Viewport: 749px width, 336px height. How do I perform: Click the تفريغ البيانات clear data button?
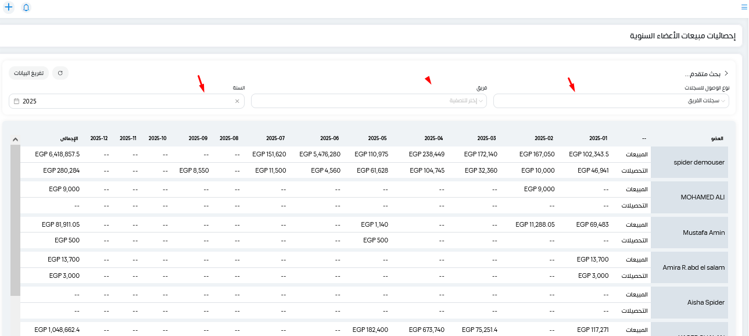[x=29, y=73]
